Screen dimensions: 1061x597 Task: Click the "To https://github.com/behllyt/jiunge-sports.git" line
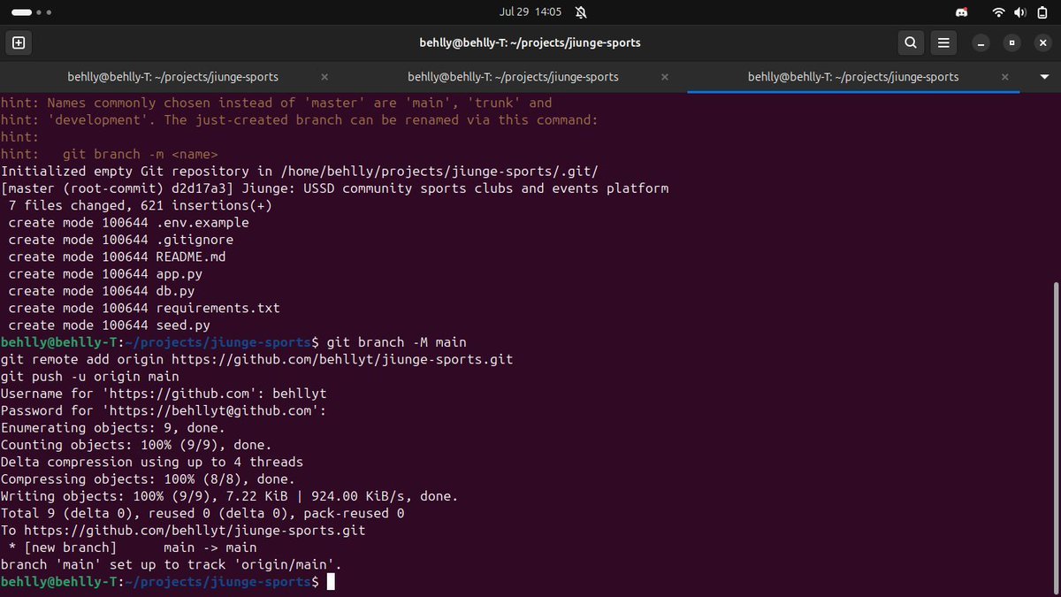click(x=182, y=531)
